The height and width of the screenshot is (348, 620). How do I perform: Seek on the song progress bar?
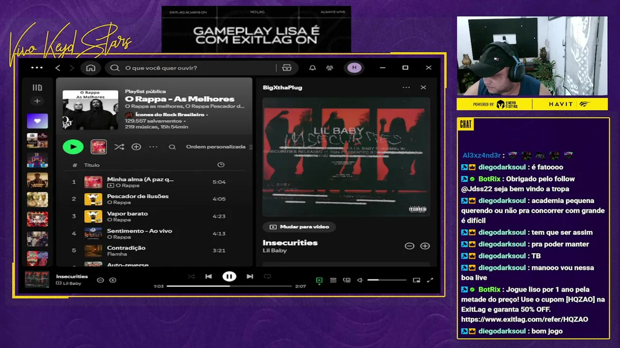pos(229,286)
